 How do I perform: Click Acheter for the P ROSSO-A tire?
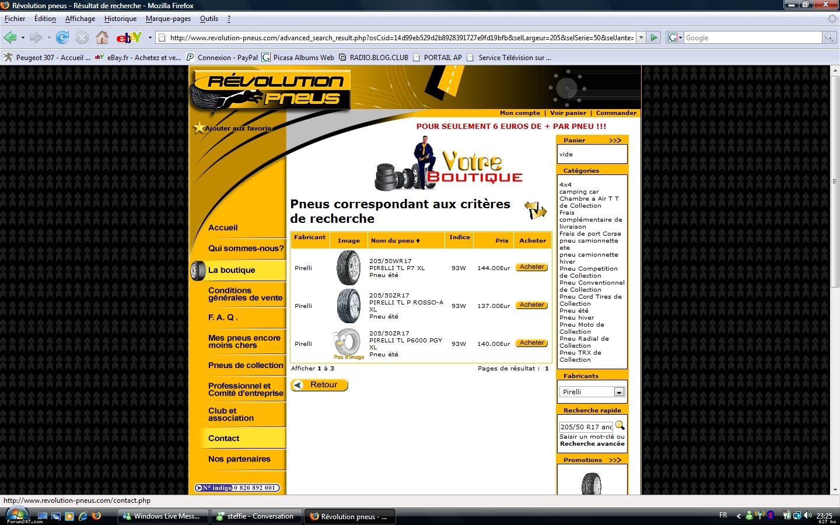coord(532,305)
